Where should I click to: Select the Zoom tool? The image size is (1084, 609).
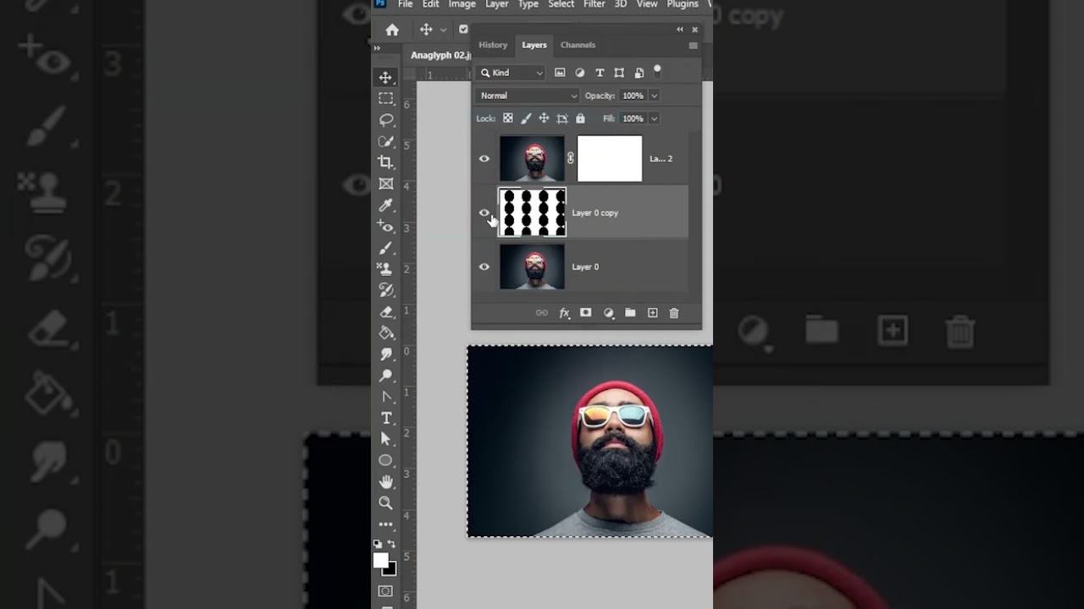point(385,502)
